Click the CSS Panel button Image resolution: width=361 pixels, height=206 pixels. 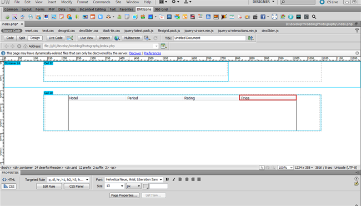click(77, 187)
